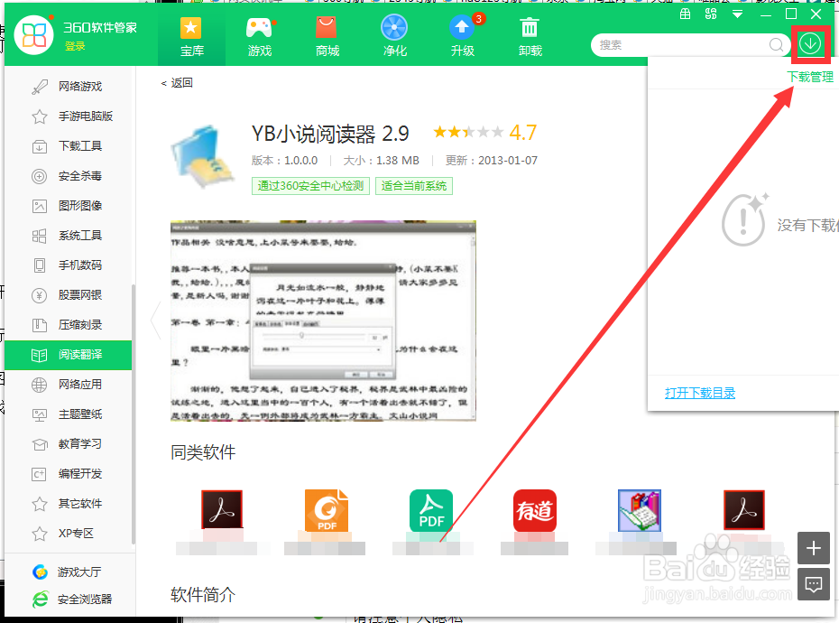Select 压缩刻录 category
This screenshot has height=623, width=839.
(x=68, y=325)
